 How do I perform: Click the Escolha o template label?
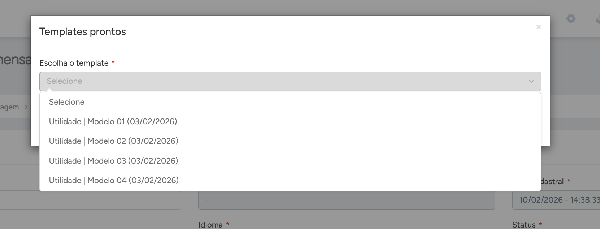click(x=74, y=63)
